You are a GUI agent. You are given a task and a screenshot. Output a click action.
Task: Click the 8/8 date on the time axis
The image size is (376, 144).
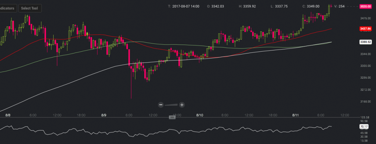click(8, 115)
